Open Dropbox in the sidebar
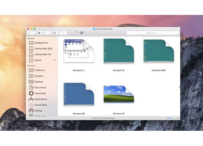The image size is (203, 146). 42,76
